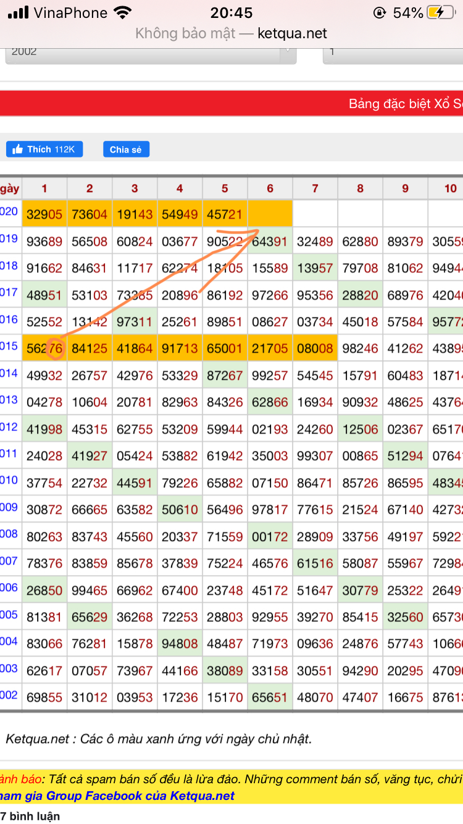Select column header 6 in the table
Screen dimensions: 463x824
pos(270,188)
